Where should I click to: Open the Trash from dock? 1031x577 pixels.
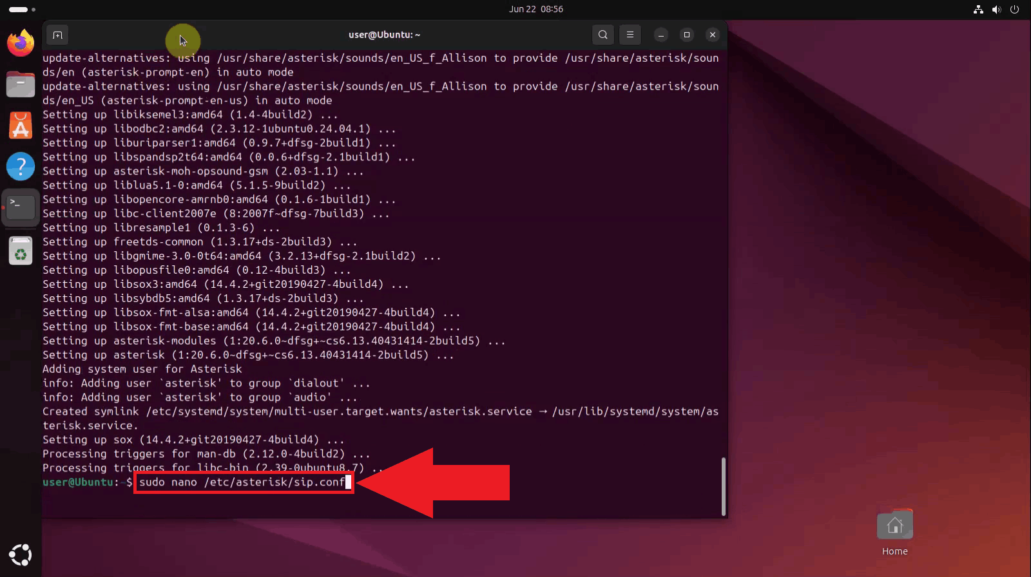[21, 251]
